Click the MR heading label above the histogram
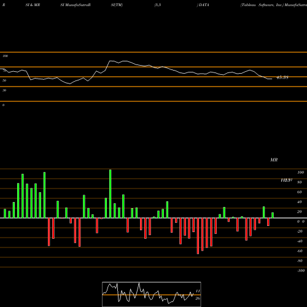The height and width of the screenshot is (307, 307). (274, 160)
